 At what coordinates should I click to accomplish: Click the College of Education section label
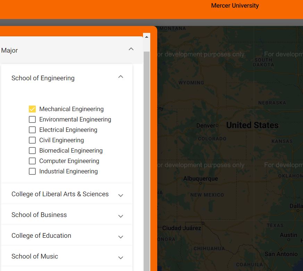point(41,236)
